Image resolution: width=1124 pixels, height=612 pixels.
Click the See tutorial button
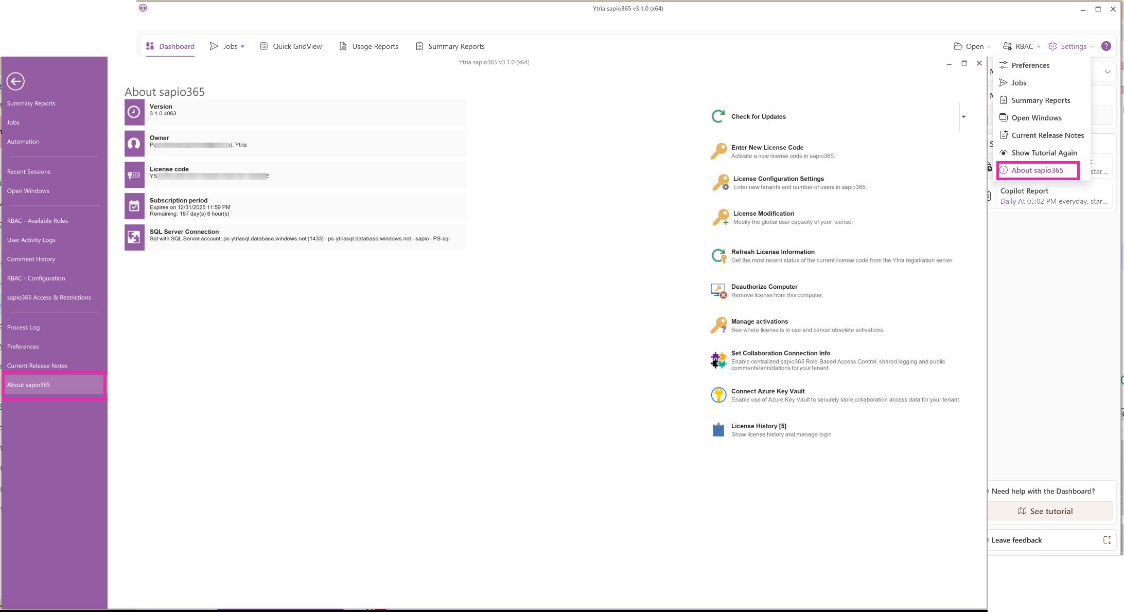coord(1050,511)
